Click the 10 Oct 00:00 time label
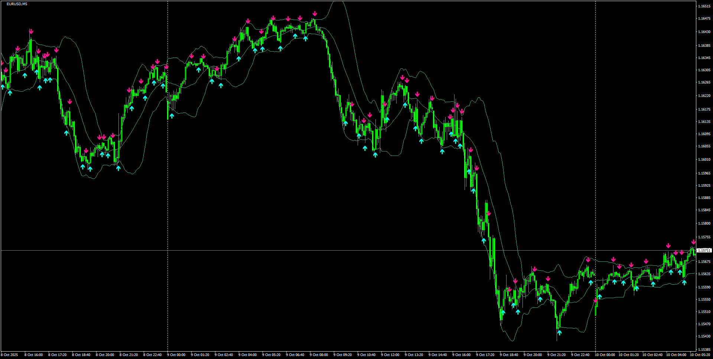Image resolution: width=713 pixels, height=359 pixels. pos(605,355)
